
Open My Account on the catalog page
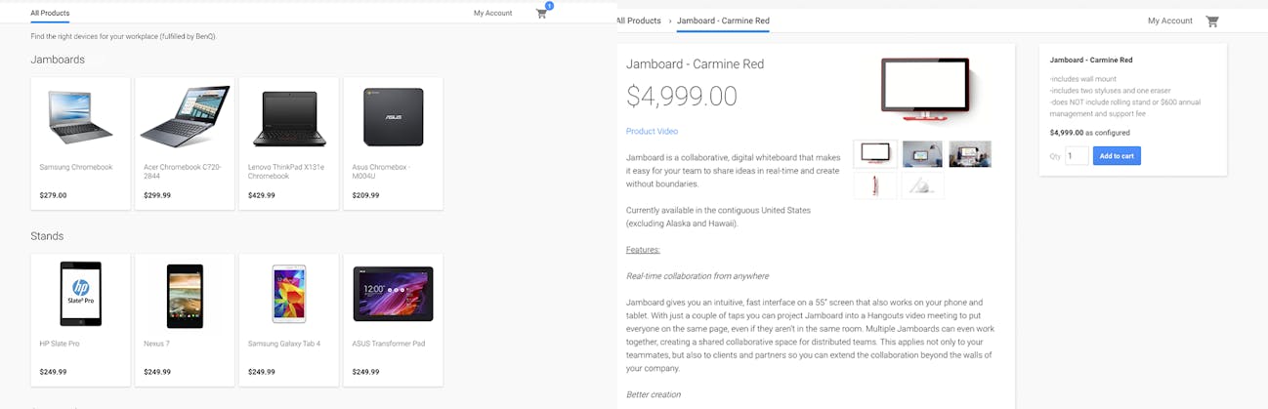point(492,14)
